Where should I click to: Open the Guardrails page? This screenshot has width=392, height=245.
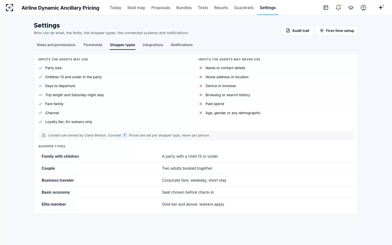(244, 8)
